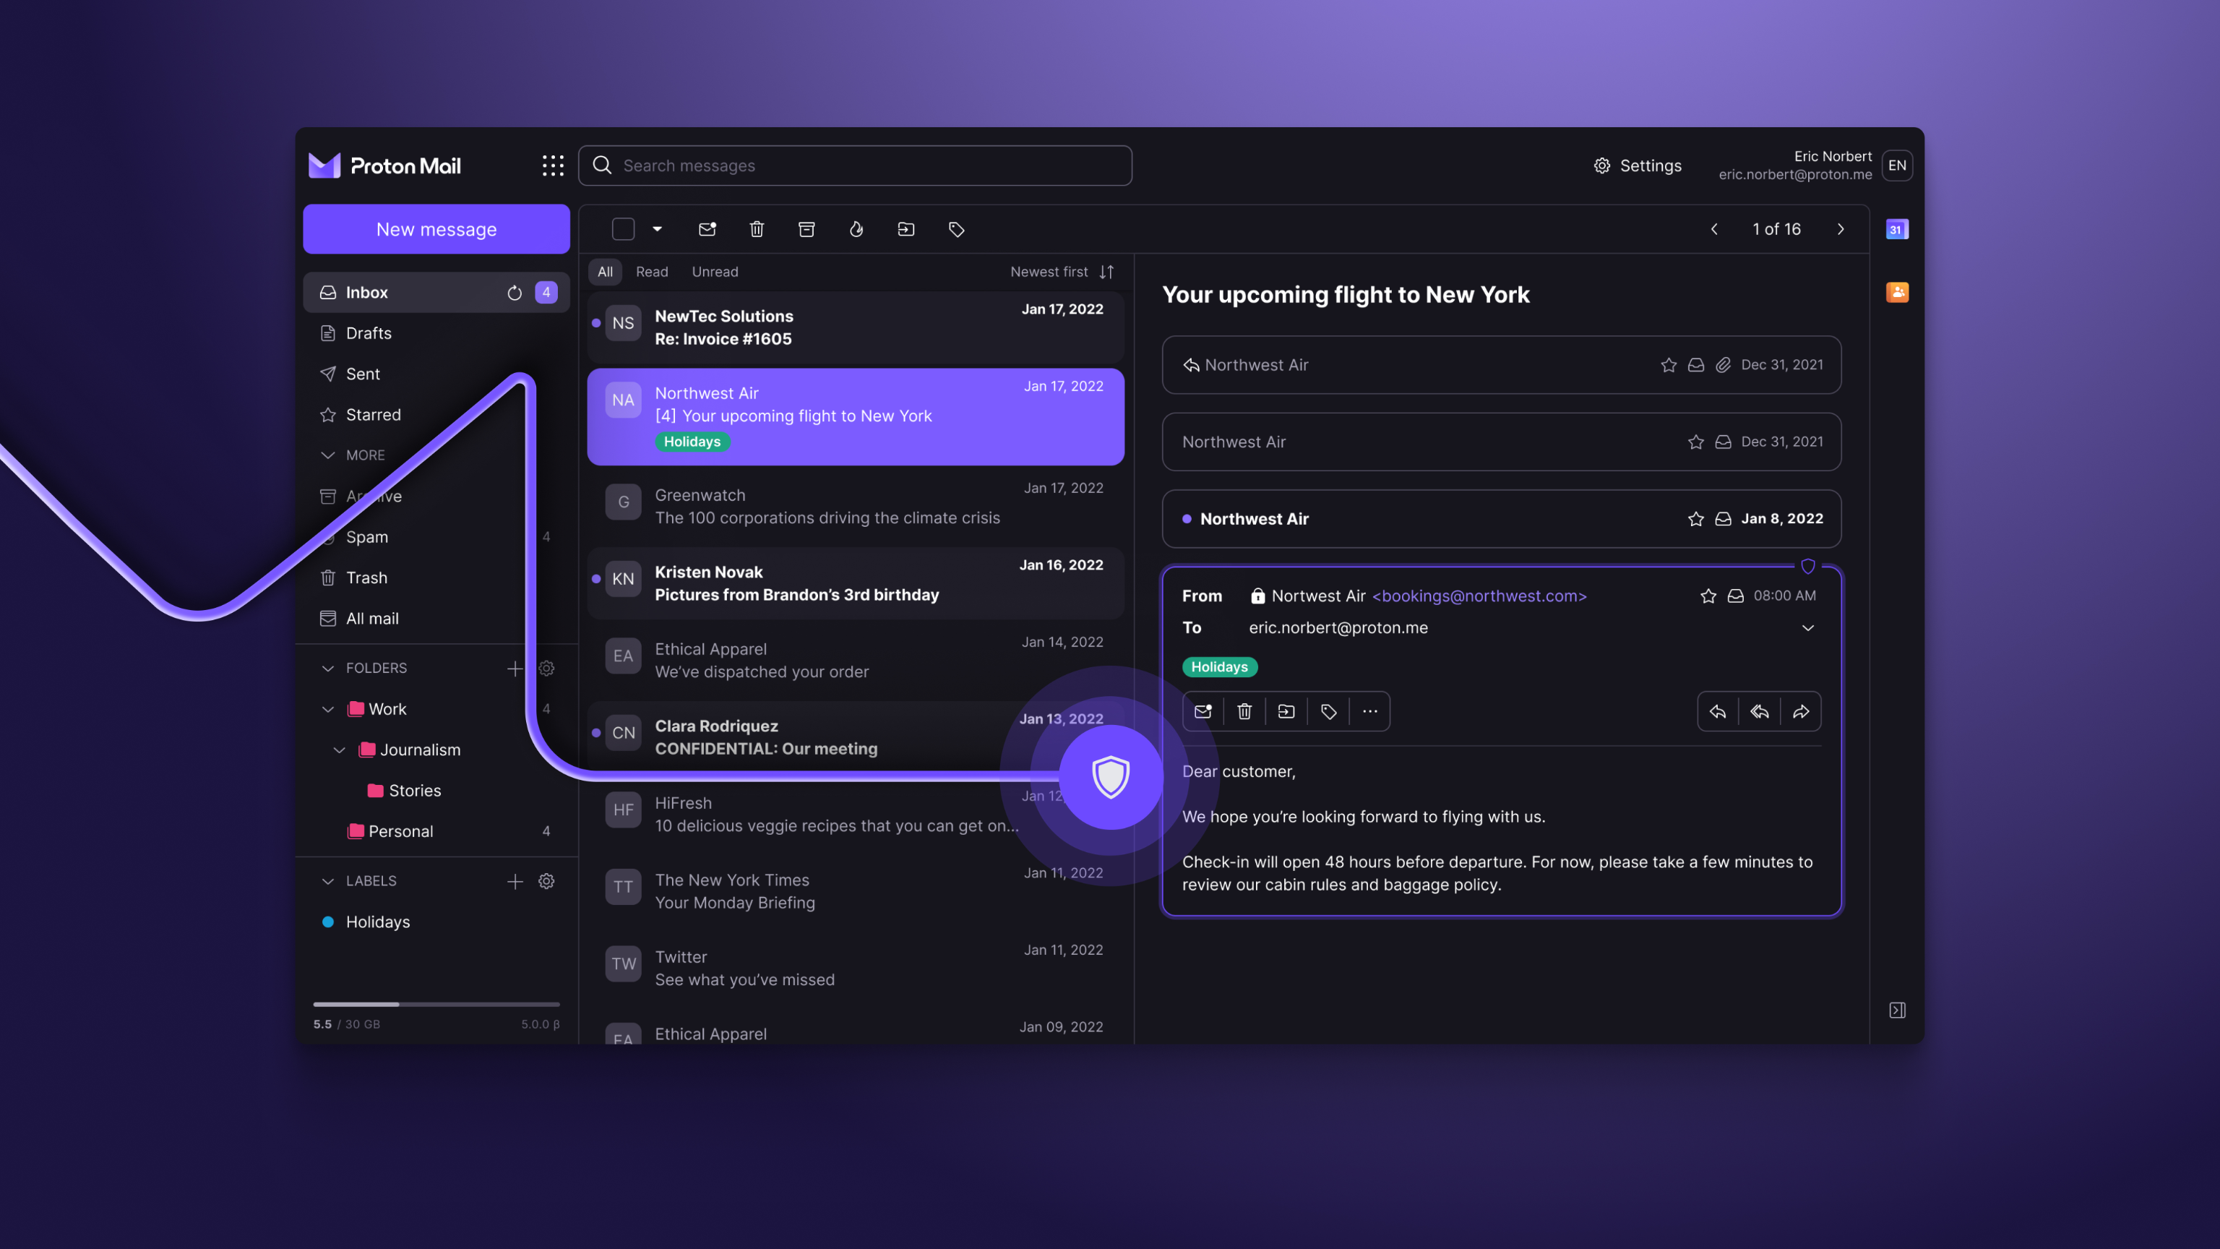Click the bookings@northwest.com sender address
The height and width of the screenshot is (1249, 2220).
point(1479,596)
